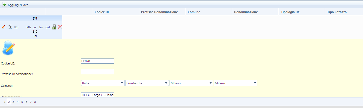Delete the row with the red X
This screenshot has width=363, height=108.
[60, 27]
